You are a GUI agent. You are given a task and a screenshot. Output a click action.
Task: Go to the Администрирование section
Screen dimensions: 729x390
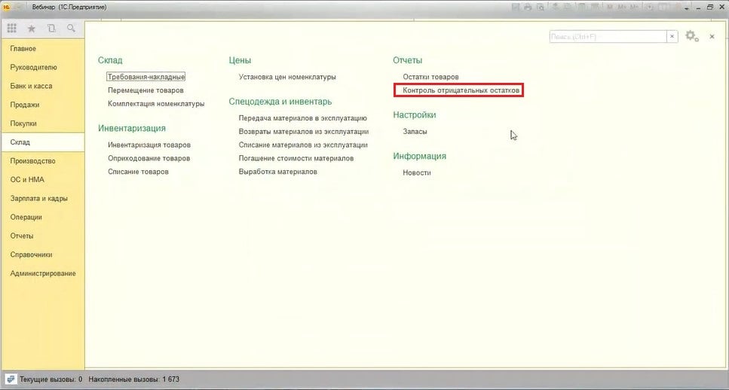(x=43, y=273)
